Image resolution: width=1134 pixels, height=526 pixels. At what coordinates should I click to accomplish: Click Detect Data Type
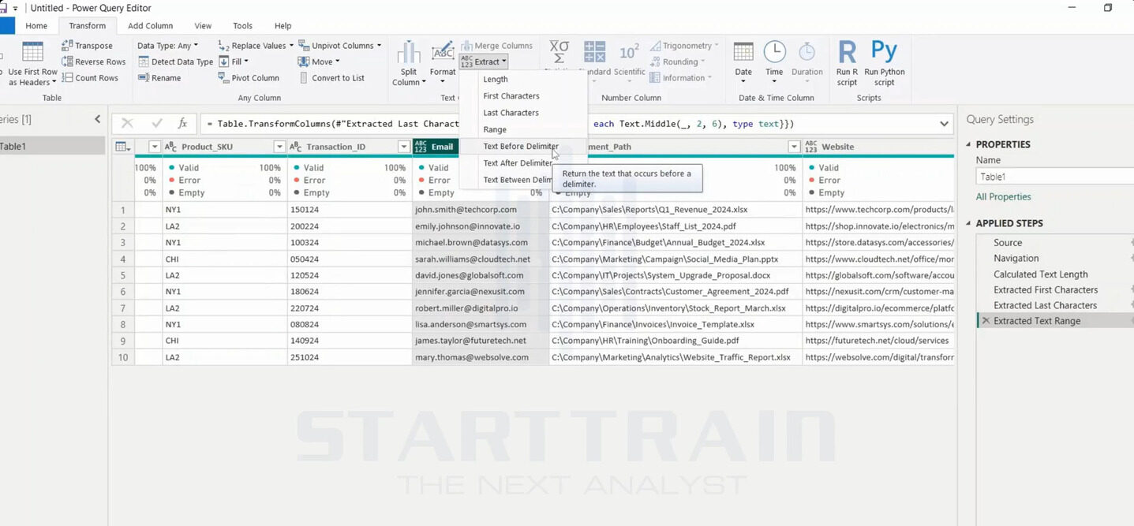[x=175, y=62]
